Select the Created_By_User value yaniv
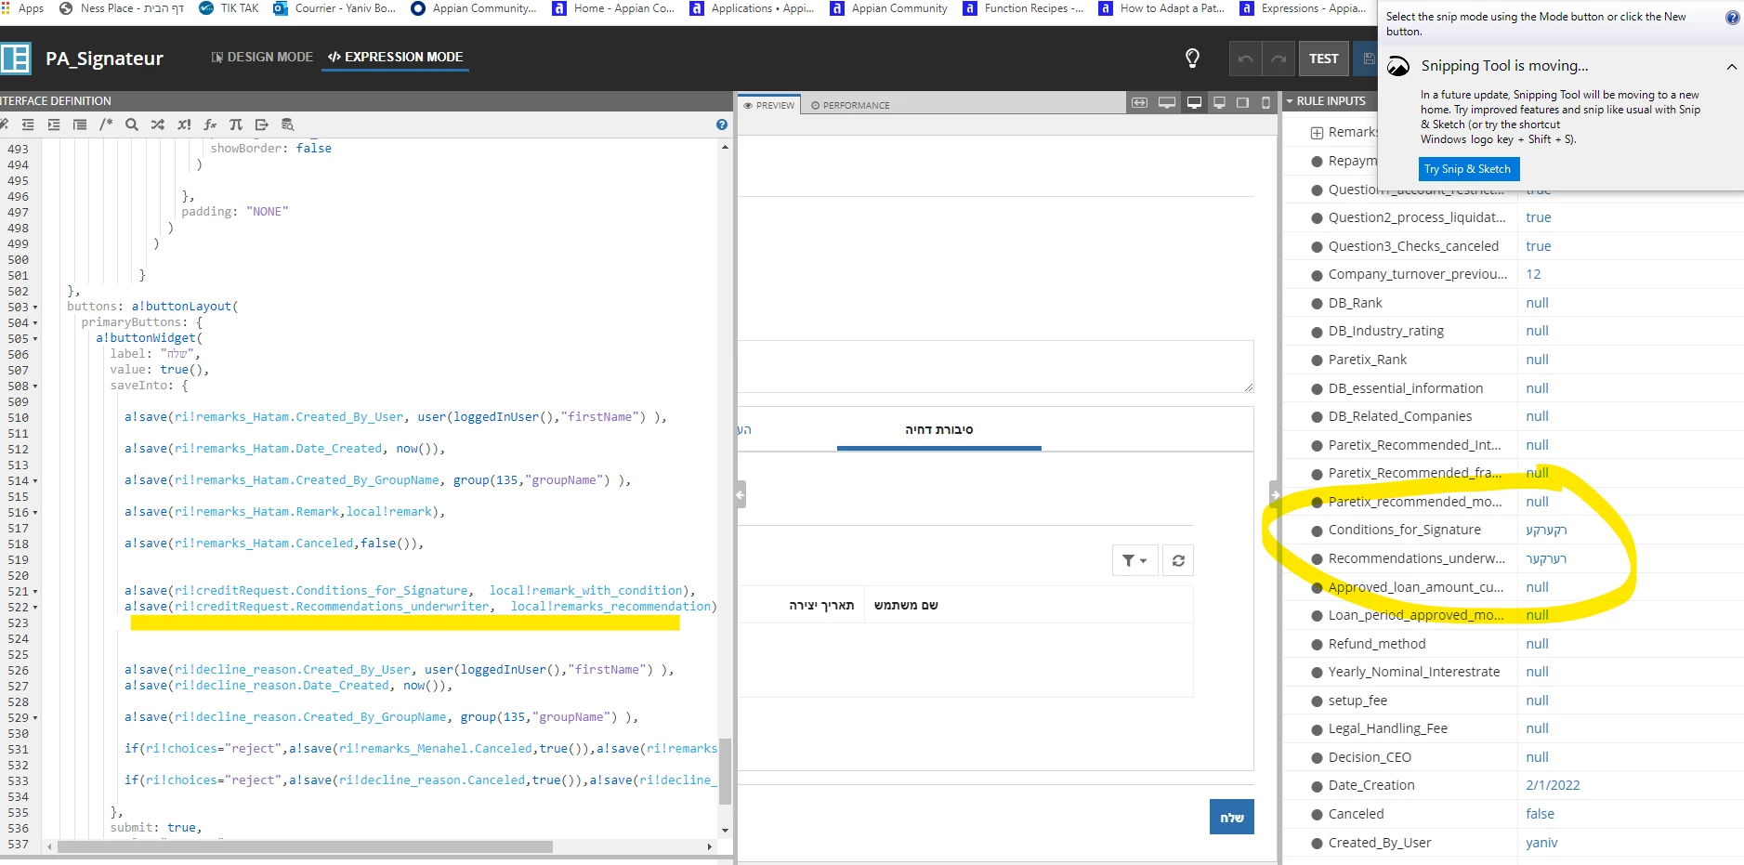This screenshot has height=865, width=1744. [x=1541, y=843]
